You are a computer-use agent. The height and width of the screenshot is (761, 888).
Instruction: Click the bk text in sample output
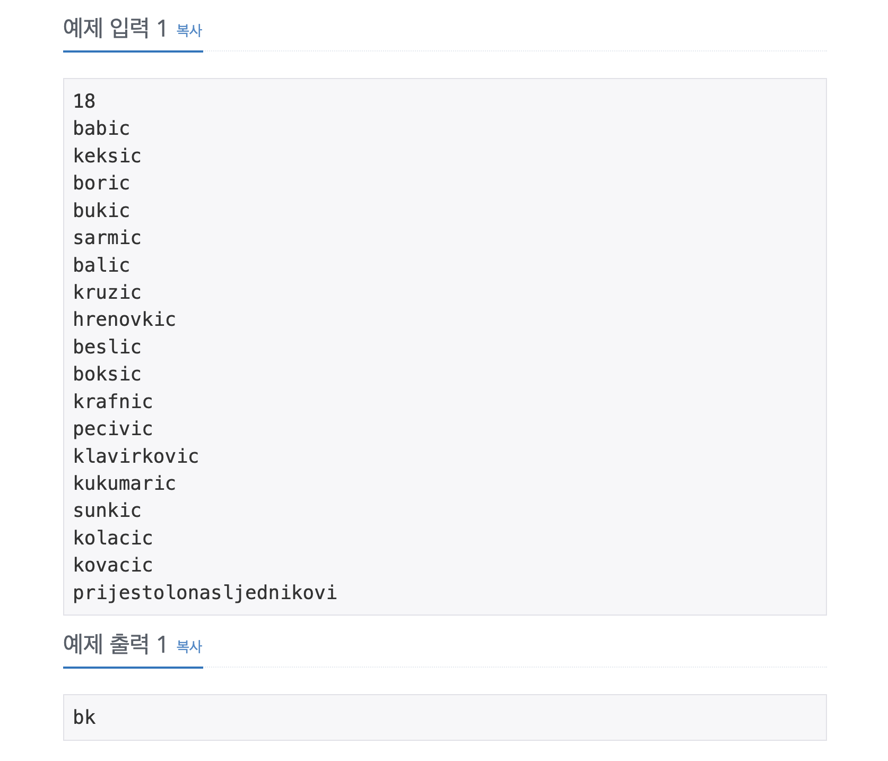point(84,717)
